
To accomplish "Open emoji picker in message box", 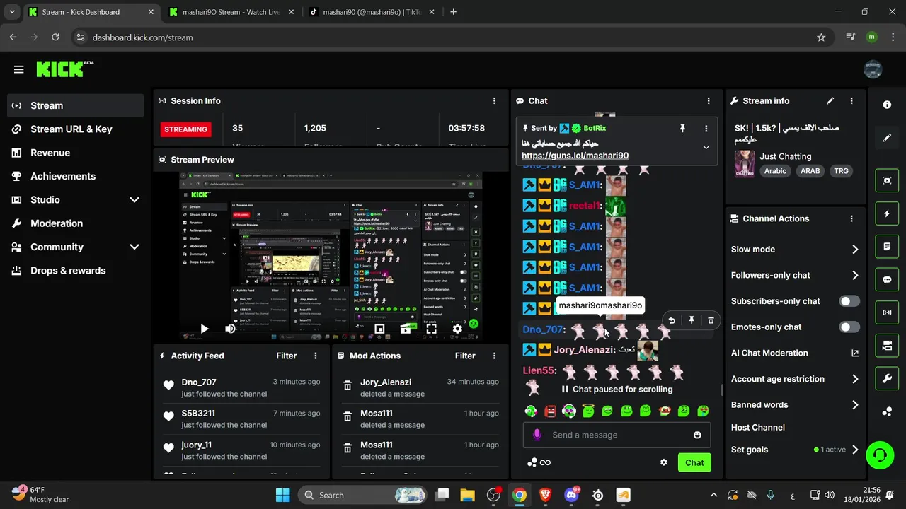I will pos(697,435).
